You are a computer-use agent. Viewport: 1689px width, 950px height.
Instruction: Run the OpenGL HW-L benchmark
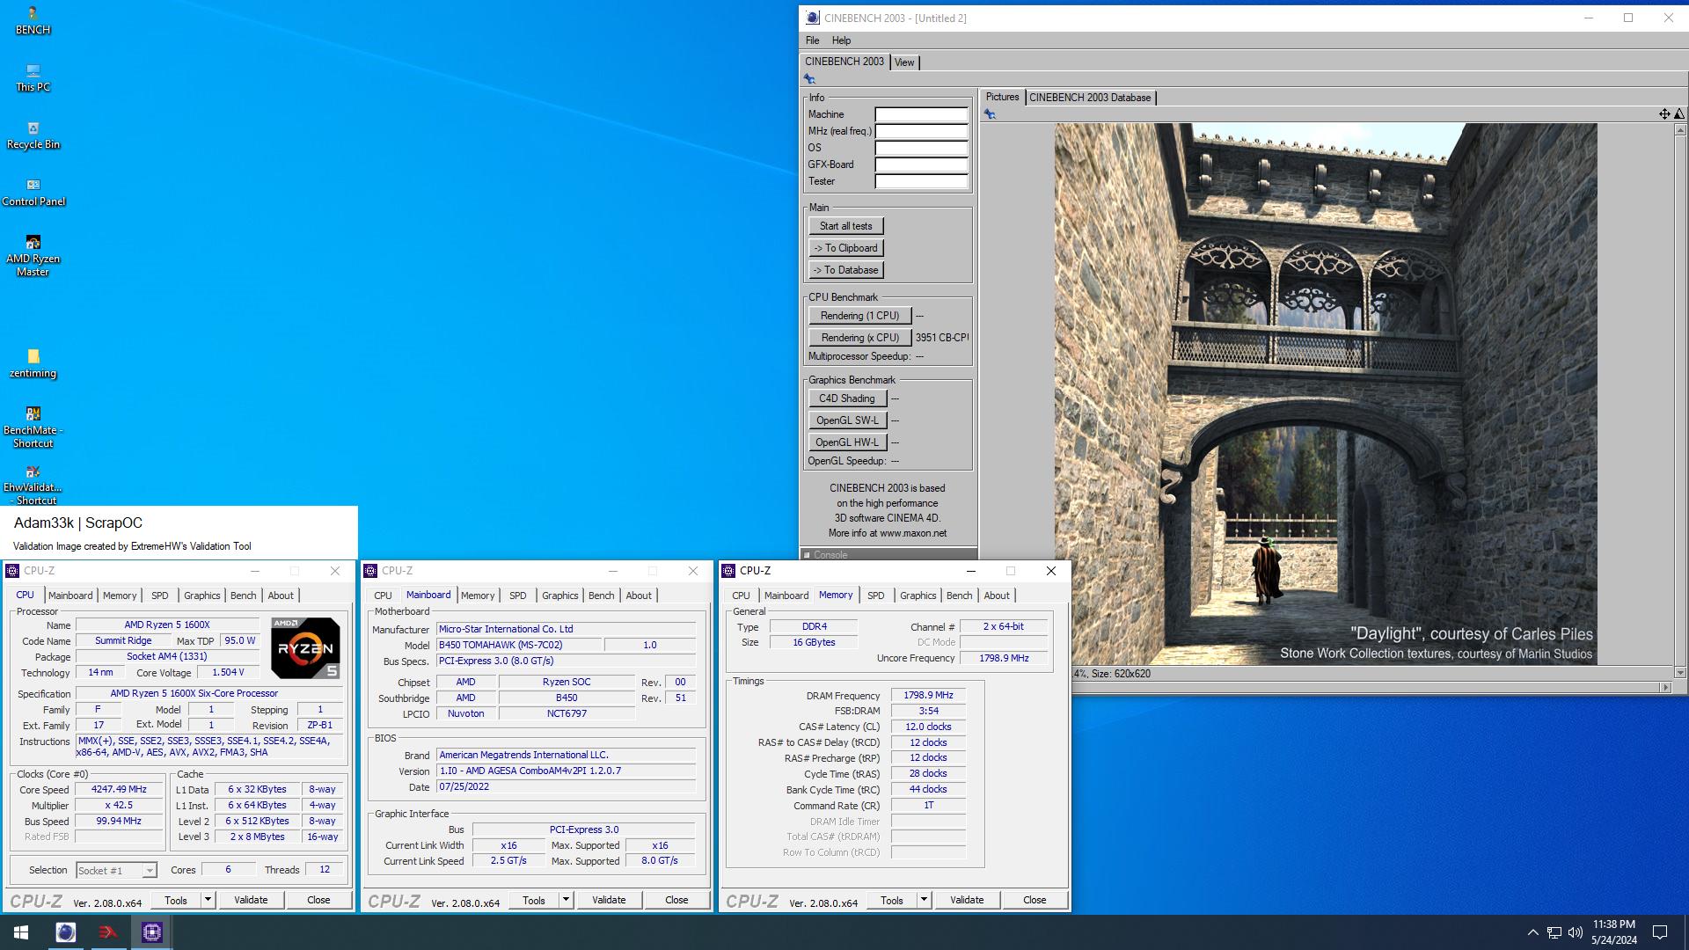[x=846, y=442]
